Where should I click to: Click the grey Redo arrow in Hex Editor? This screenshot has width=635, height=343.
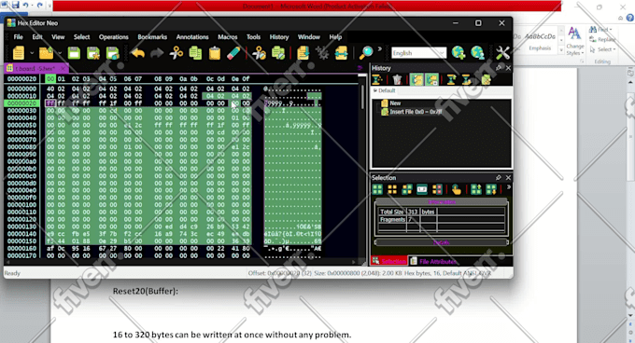point(157,53)
